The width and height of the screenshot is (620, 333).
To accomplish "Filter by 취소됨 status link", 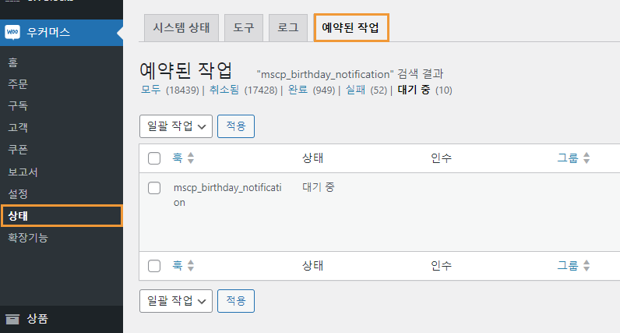I will coord(224,90).
